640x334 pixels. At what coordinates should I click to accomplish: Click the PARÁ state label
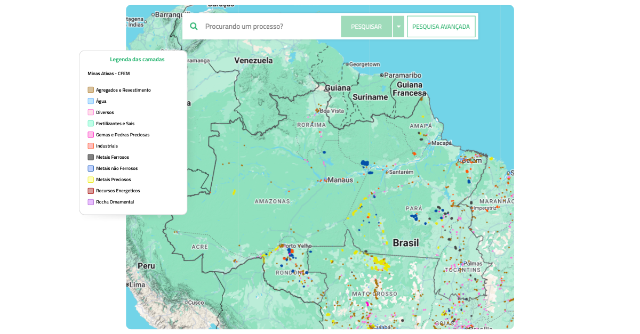click(414, 208)
